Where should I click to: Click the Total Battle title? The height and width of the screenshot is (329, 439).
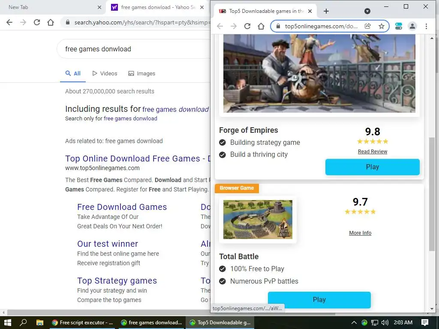239,257
